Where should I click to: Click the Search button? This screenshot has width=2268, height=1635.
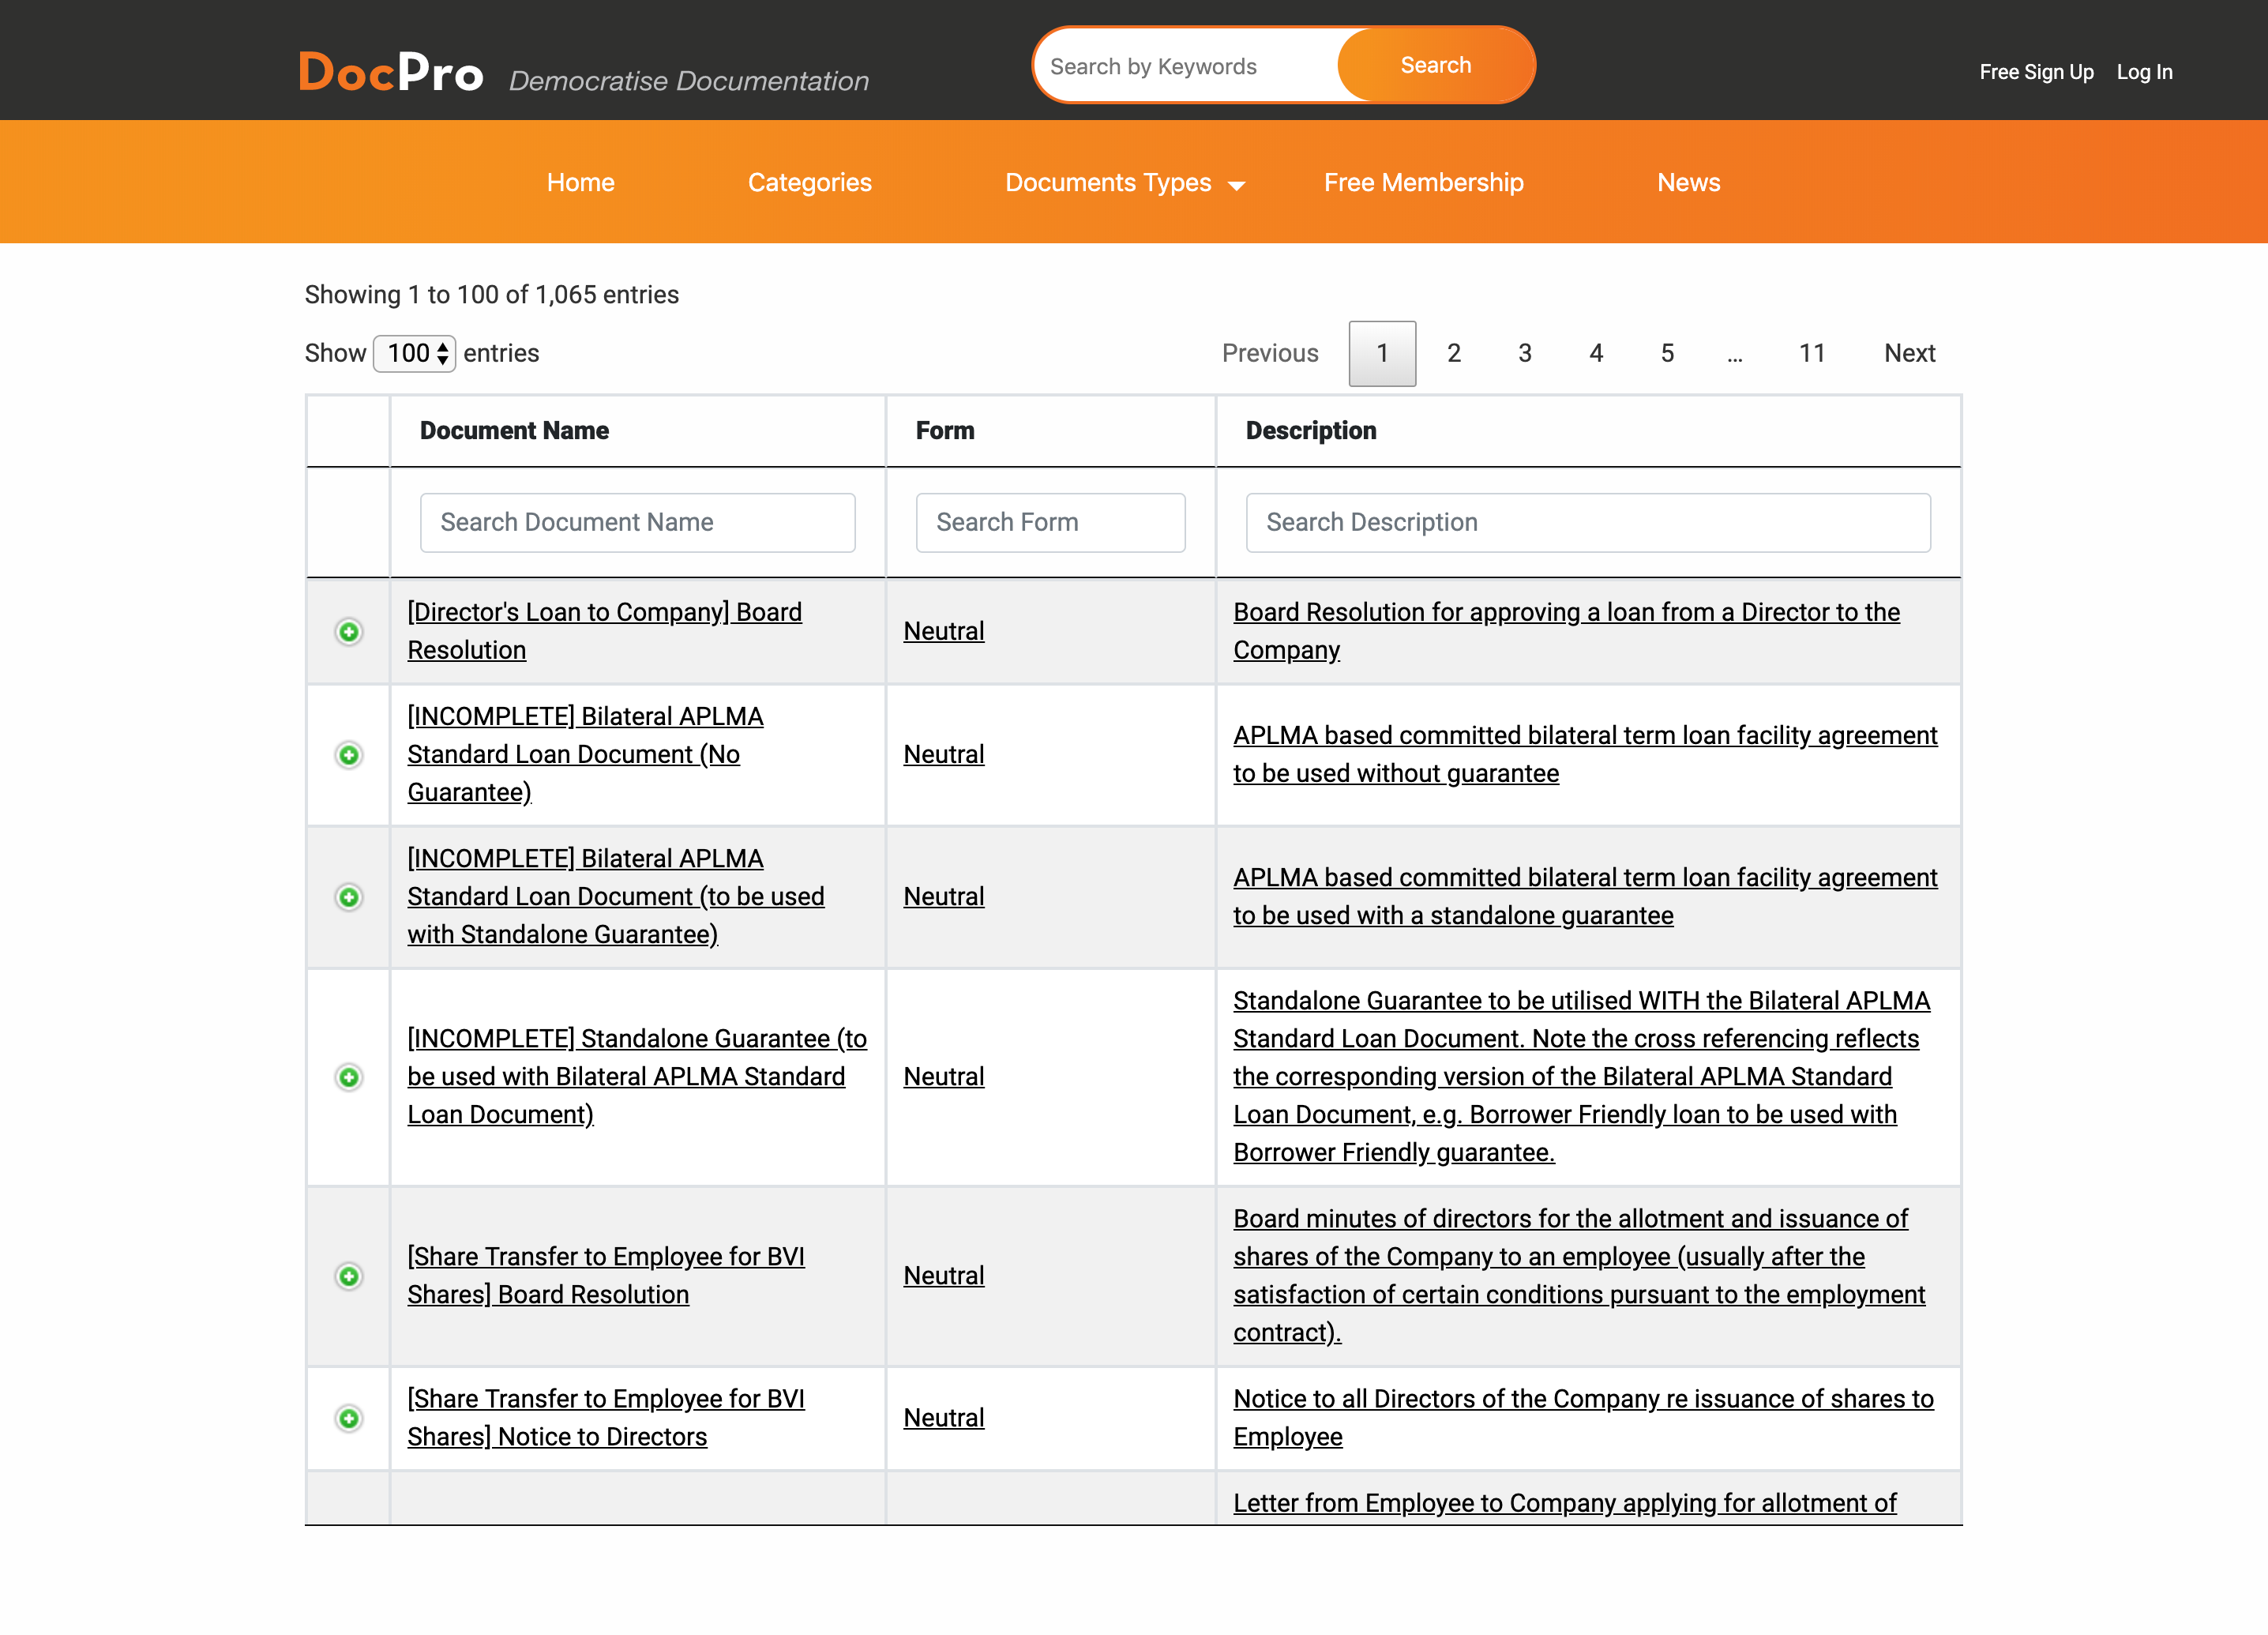coord(1435,64)
